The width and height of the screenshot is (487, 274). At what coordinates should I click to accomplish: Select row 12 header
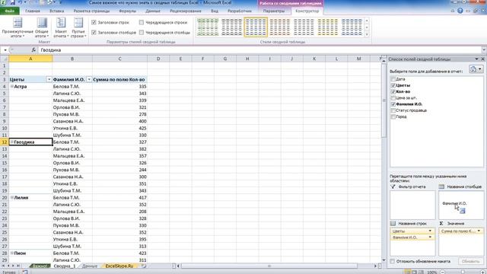[5, 142]
